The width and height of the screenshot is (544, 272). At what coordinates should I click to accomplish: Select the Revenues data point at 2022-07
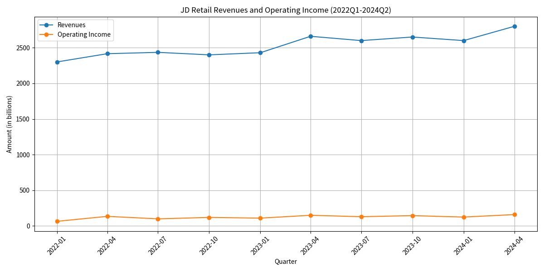click(x=158, y=52)
